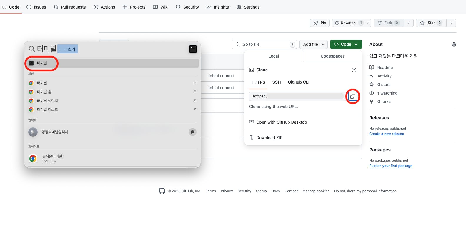Select the 터미널 리스트 suggestion
Viewport: 466px width, 236px height.
click(x=112, y=109)
